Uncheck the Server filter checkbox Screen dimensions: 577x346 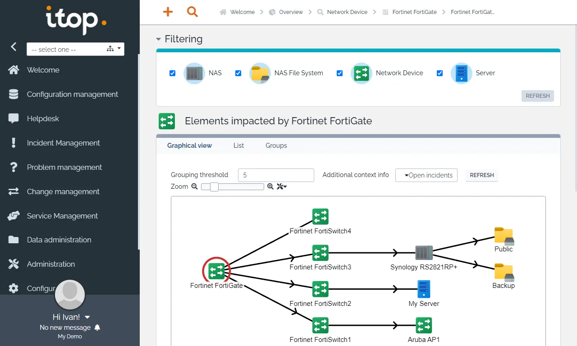click(x=440, y=73)
